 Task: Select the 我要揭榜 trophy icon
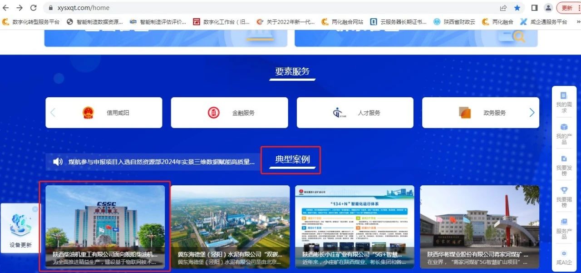(564, 191)
